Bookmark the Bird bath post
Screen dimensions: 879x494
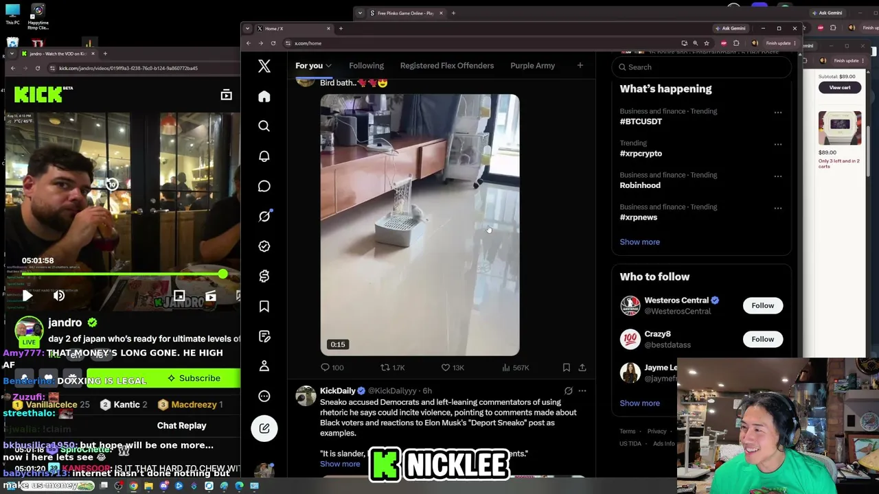point(567,368)
